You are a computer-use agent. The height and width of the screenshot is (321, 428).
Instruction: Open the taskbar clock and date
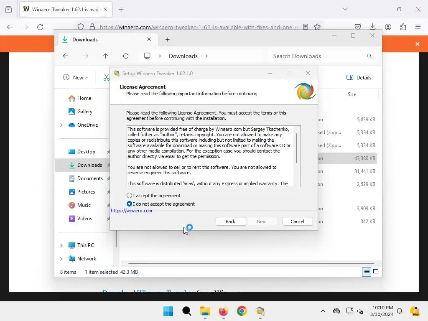pyautogui.click(x=382, y=311)
